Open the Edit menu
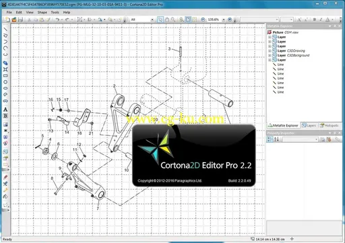Screen dimensions: 345x243 click(x=19, y=12)
